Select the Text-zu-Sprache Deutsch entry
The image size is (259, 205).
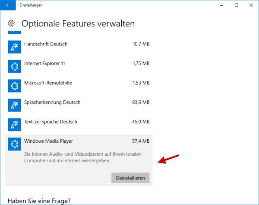pyautogui.click(x=79, y=125)
